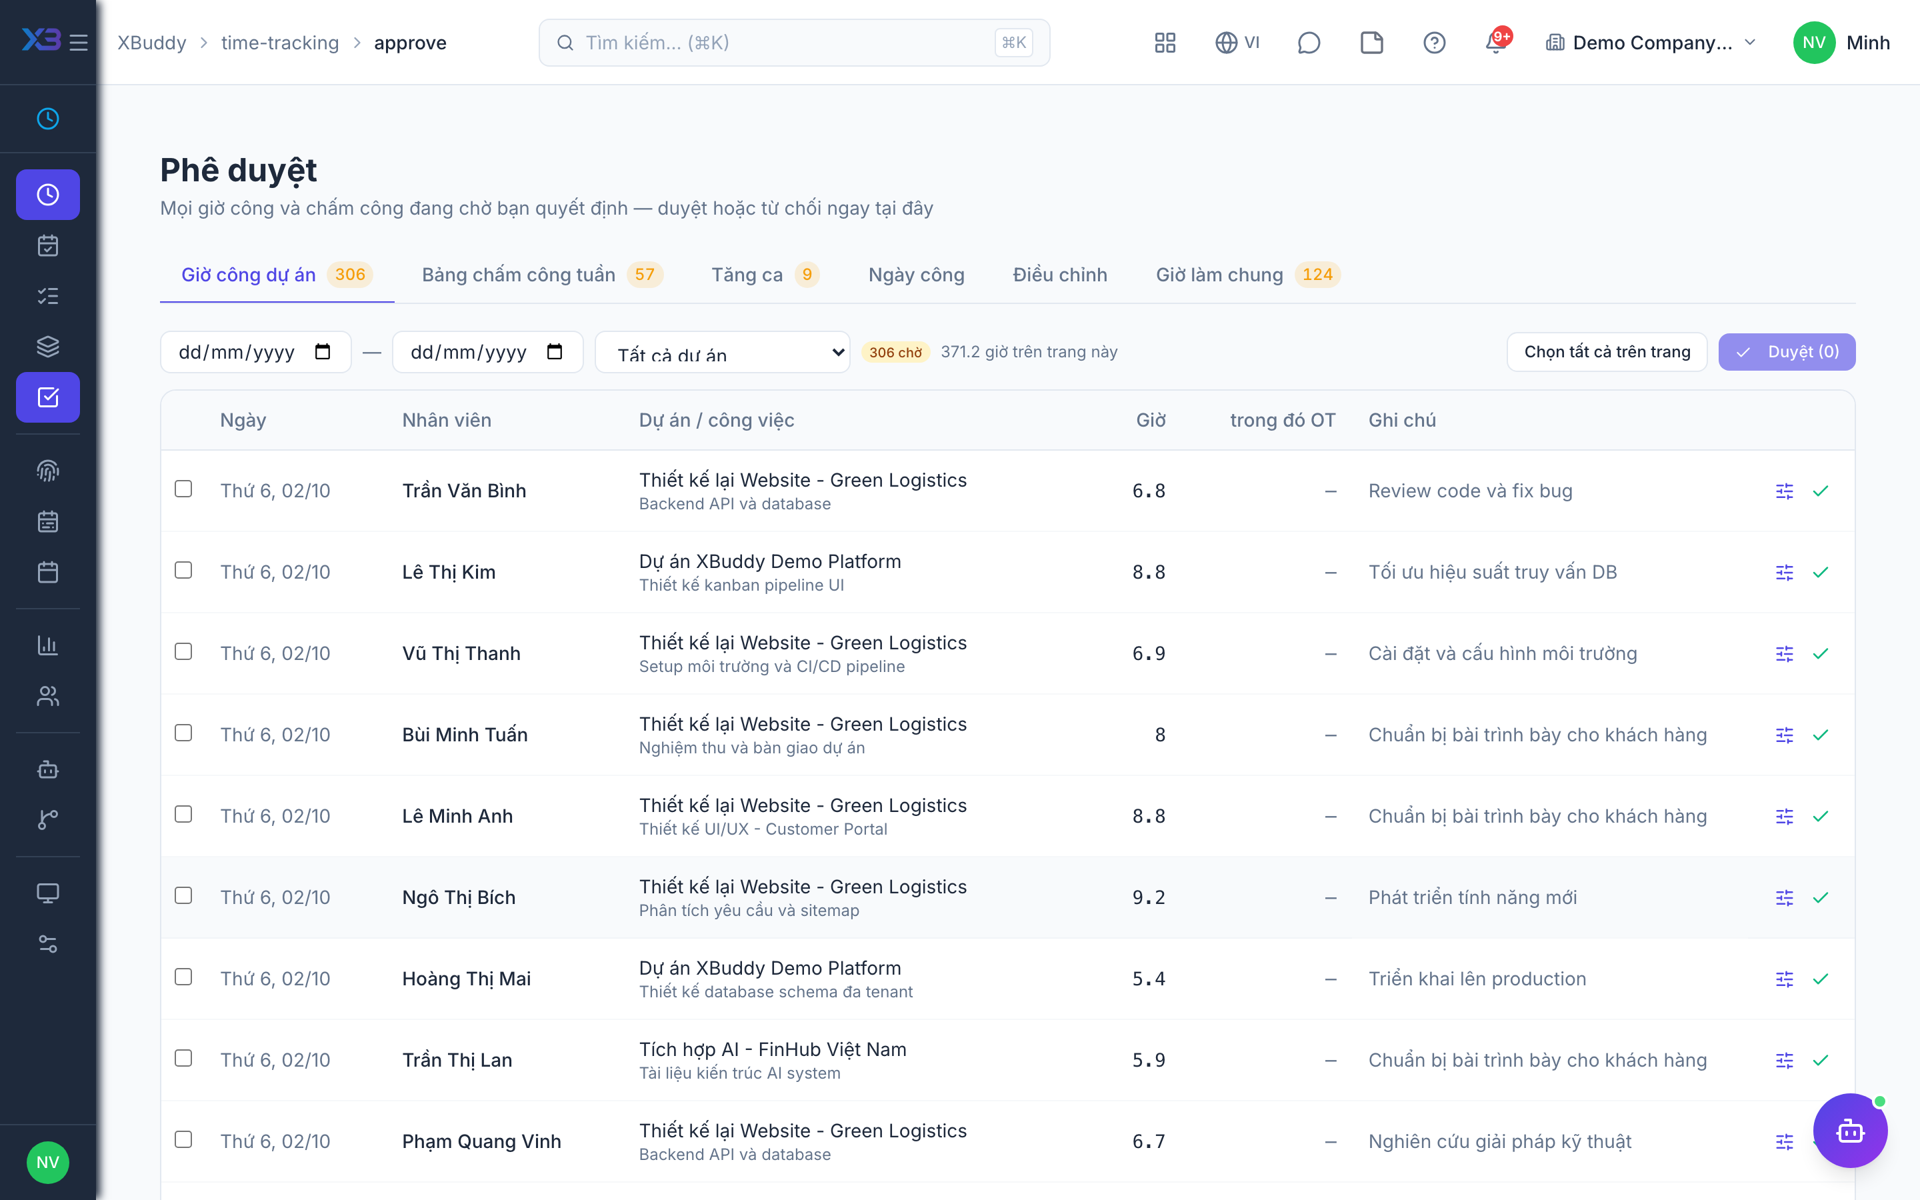The width and height of the screenshot is (1920, 1200).
Task: Click the 'Duyệt (0)' approve button
Action: [1787, 351]
